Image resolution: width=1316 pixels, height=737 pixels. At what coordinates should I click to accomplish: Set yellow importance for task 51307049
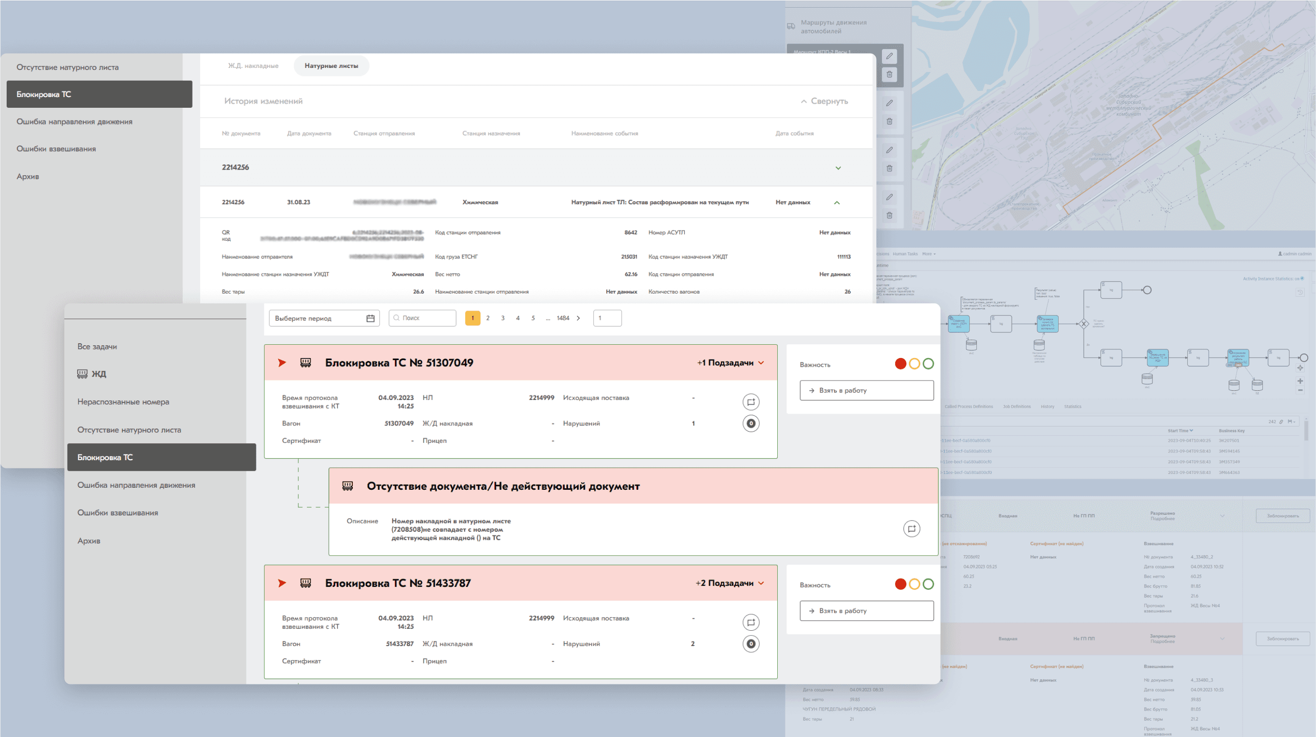[915, 364]
